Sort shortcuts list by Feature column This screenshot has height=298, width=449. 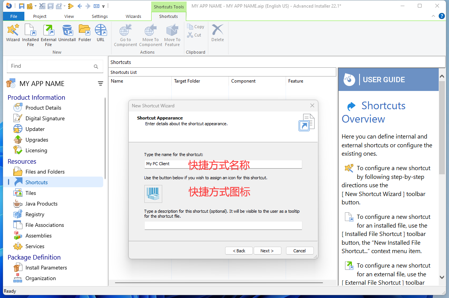311,81
